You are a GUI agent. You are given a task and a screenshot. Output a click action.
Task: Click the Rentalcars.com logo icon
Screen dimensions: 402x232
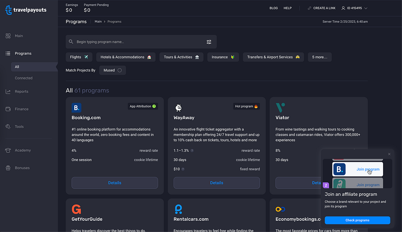[x=178, y=209]
